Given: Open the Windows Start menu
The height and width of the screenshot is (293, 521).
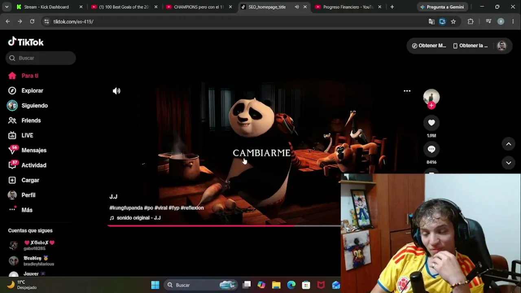Looking at the screenshot, I should [155, 285].
